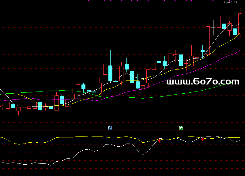Select the leftmost red hollow candlestick
245x176 pixels.
(8, 106)
